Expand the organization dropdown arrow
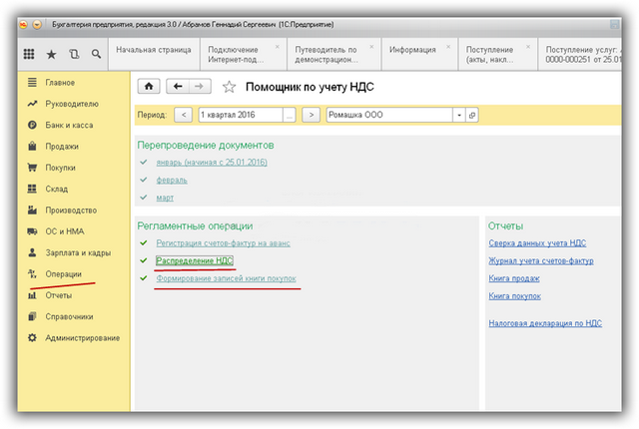The width and height of the screenshot is (639, 429). [x=459, y=115]
